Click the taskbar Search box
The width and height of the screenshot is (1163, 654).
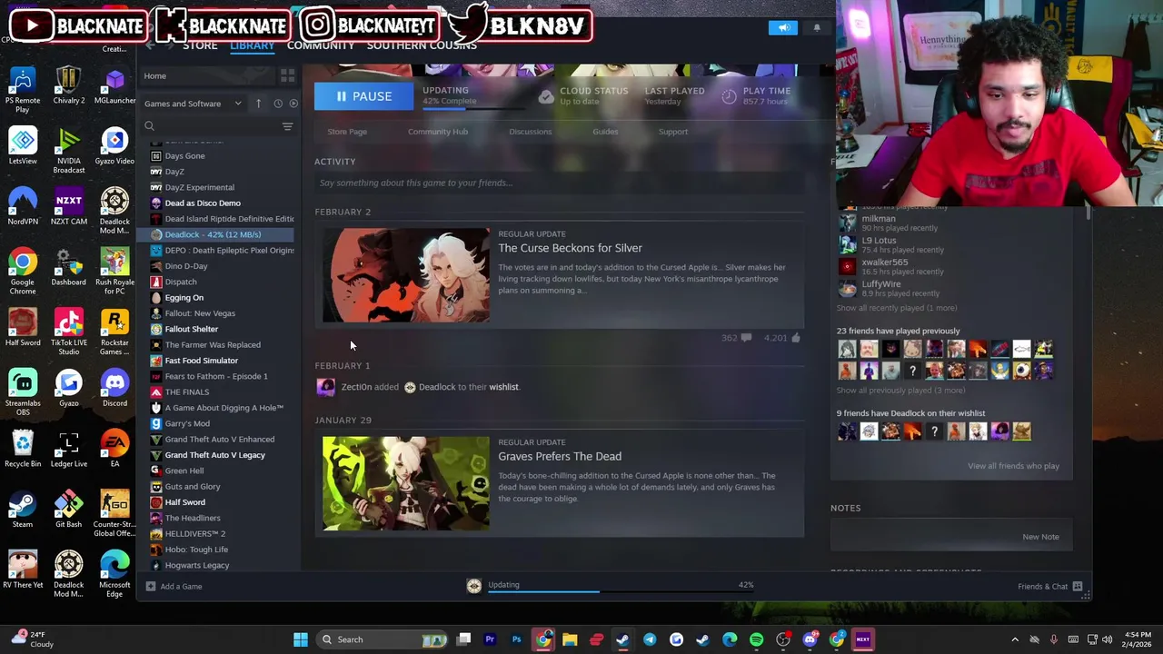[x=383, y=639]
